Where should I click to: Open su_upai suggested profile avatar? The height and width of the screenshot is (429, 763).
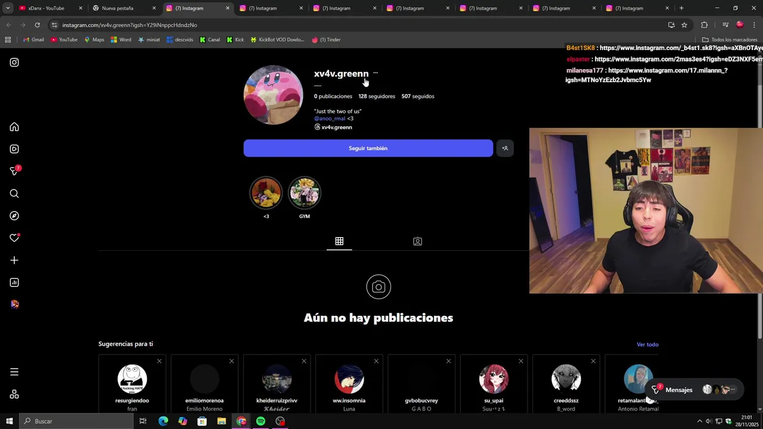click(494, 380)
